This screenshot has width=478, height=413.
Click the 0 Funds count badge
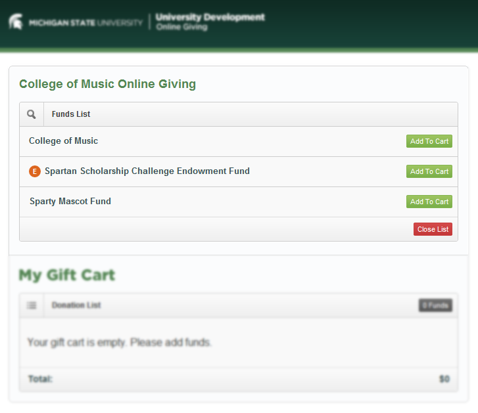coord(435,305)
